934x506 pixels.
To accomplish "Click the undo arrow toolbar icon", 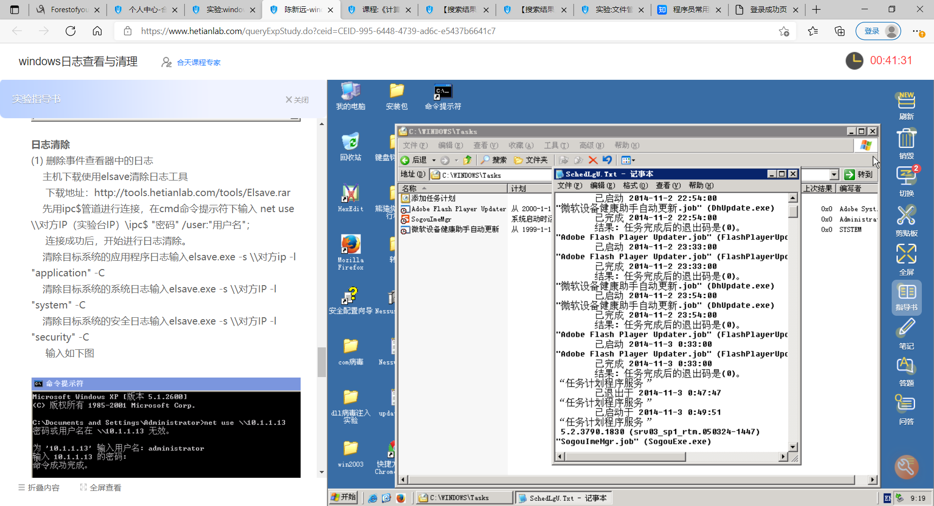I will pyautogui.click(x=607, y=160).
